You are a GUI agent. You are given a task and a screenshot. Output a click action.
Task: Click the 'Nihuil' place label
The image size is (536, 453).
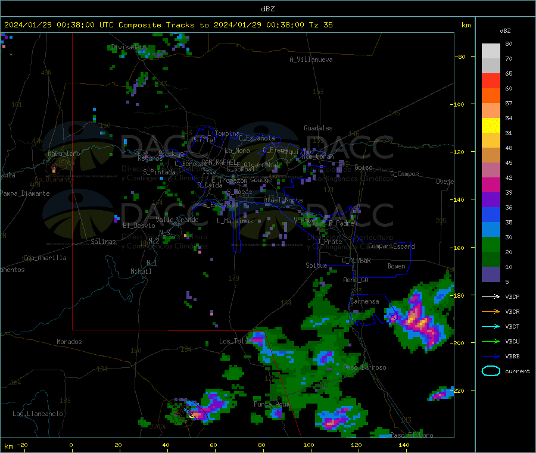pyautogui.click(x=141, y=271)
